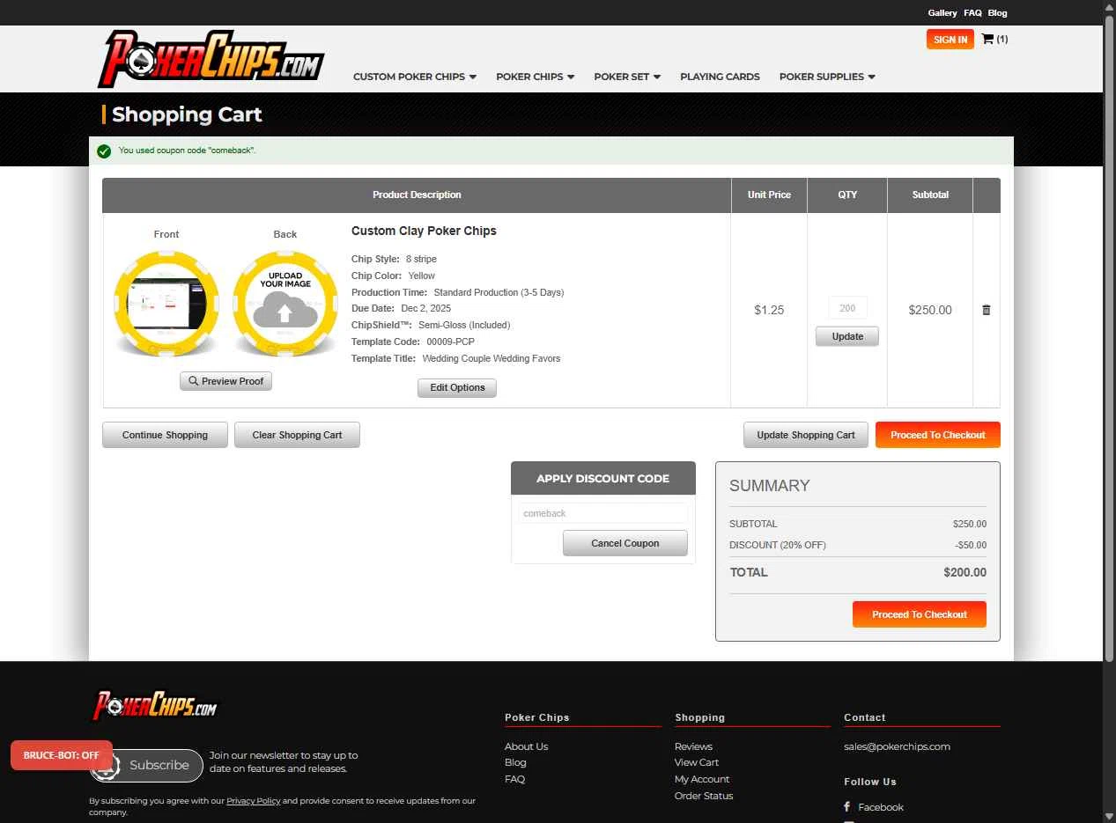The width and height of the screenshot is (1116, 823).
Task: Open Gallery link in top bar
Action: (942, 13)
